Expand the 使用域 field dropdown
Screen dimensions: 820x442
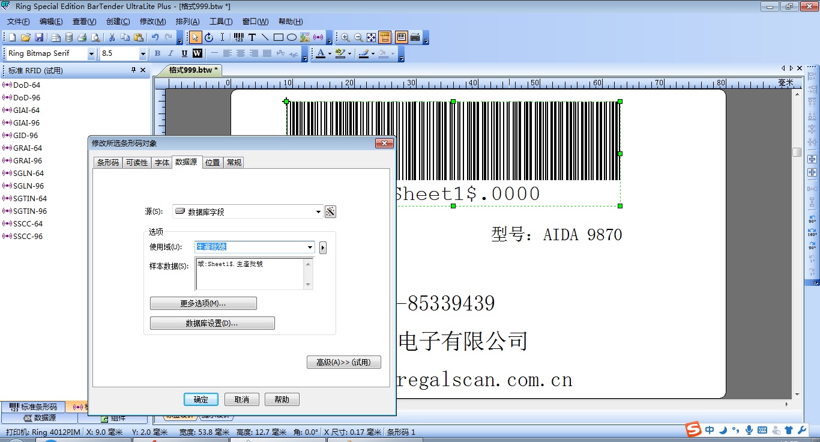[x=310, y=247]
